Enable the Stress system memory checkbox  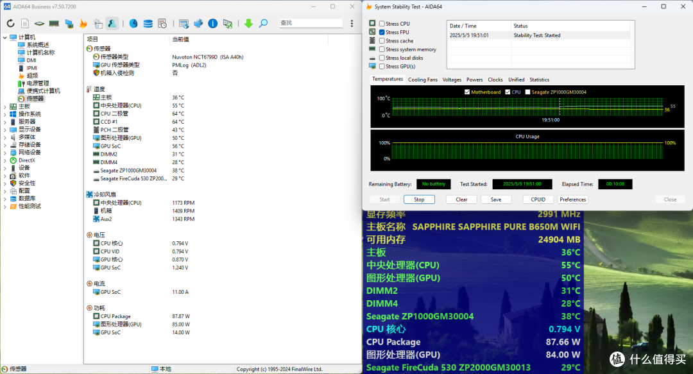pos(382,49)
